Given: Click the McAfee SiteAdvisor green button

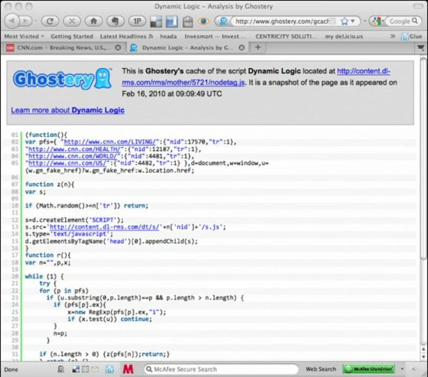Looking at the screenshot, I should coord(369,369).
